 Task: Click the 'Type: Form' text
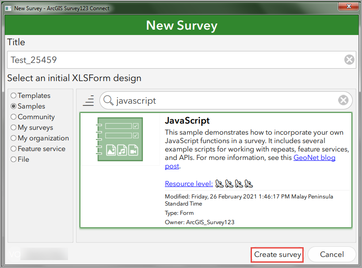pyautogui.click(x=179, y=213)
